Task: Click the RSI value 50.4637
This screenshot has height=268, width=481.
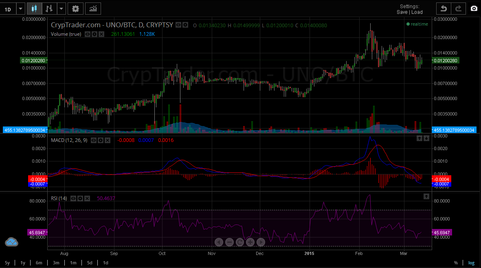Action: click(106, 198)
